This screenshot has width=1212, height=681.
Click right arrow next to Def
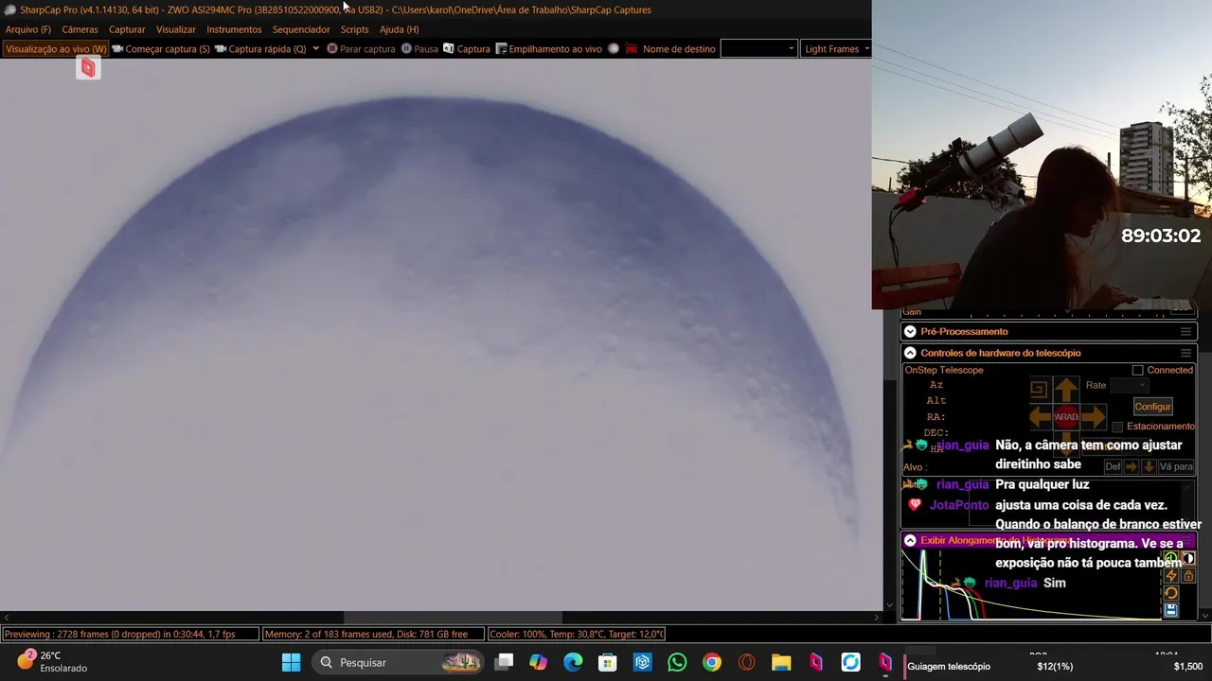[1132, 466]
